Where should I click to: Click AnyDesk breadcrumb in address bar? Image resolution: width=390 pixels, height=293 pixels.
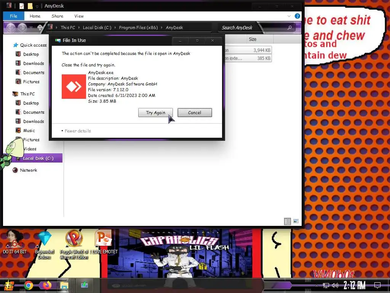click(174, 27)
